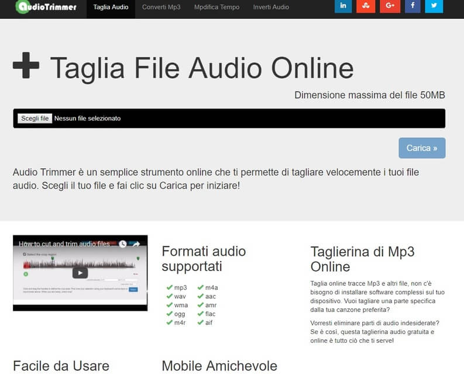Click the Facile da Usare heading
464x379 pixels.
[x=61, y=366]
